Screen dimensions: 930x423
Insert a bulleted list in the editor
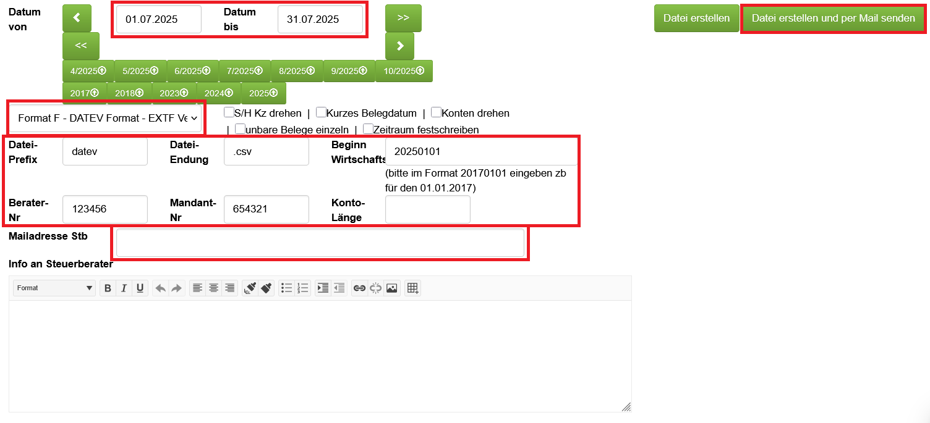[286, 288]
